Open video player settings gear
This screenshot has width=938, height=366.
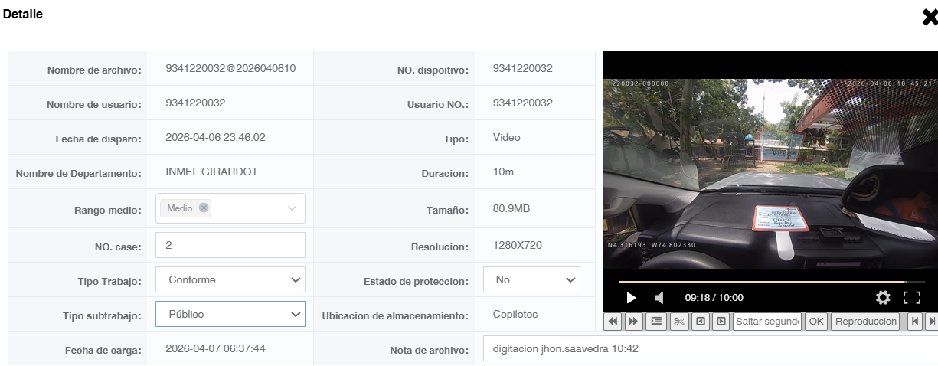point(883,298)
